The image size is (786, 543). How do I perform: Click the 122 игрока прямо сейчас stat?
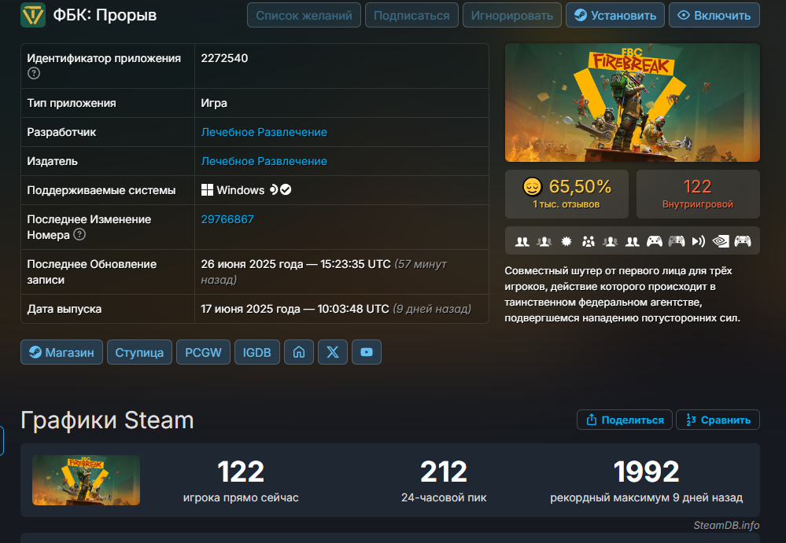coord(241,480)
